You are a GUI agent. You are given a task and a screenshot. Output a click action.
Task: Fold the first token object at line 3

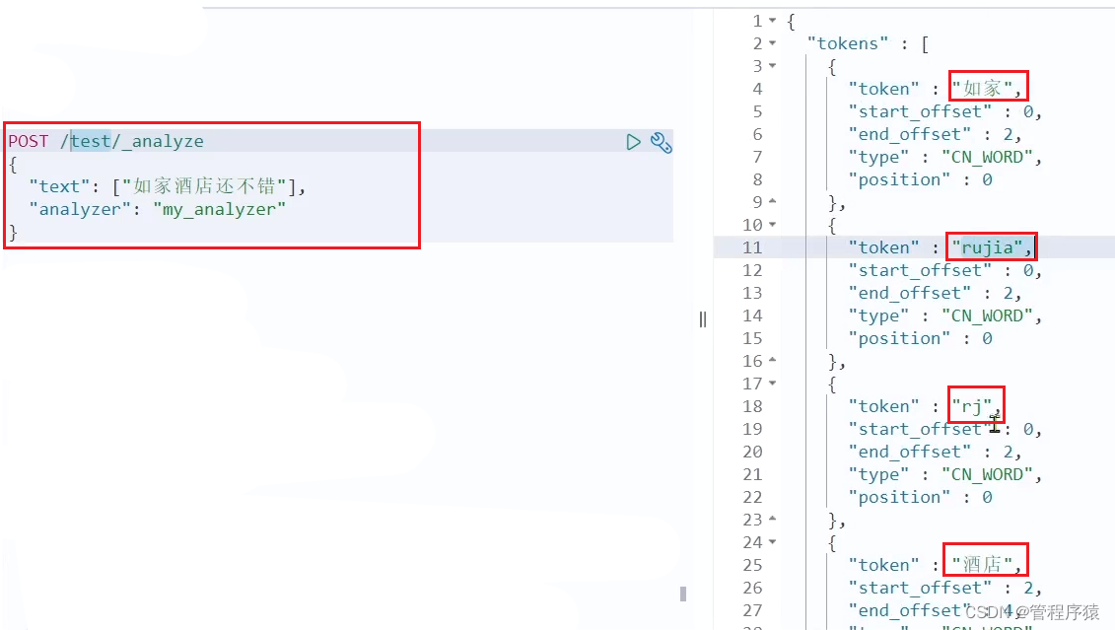click(x=772, y=66)
